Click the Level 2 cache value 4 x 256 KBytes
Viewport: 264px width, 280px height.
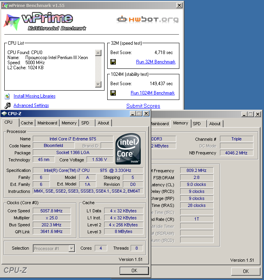point(124,225)
